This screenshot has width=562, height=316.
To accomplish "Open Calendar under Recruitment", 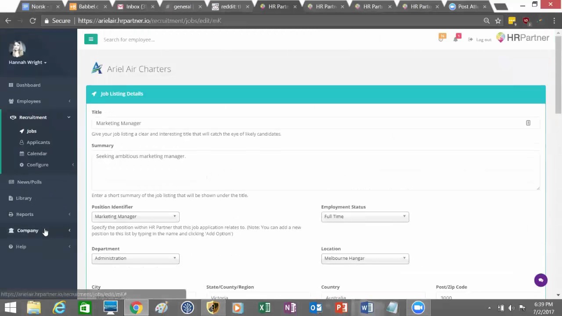I will (37, 154).
